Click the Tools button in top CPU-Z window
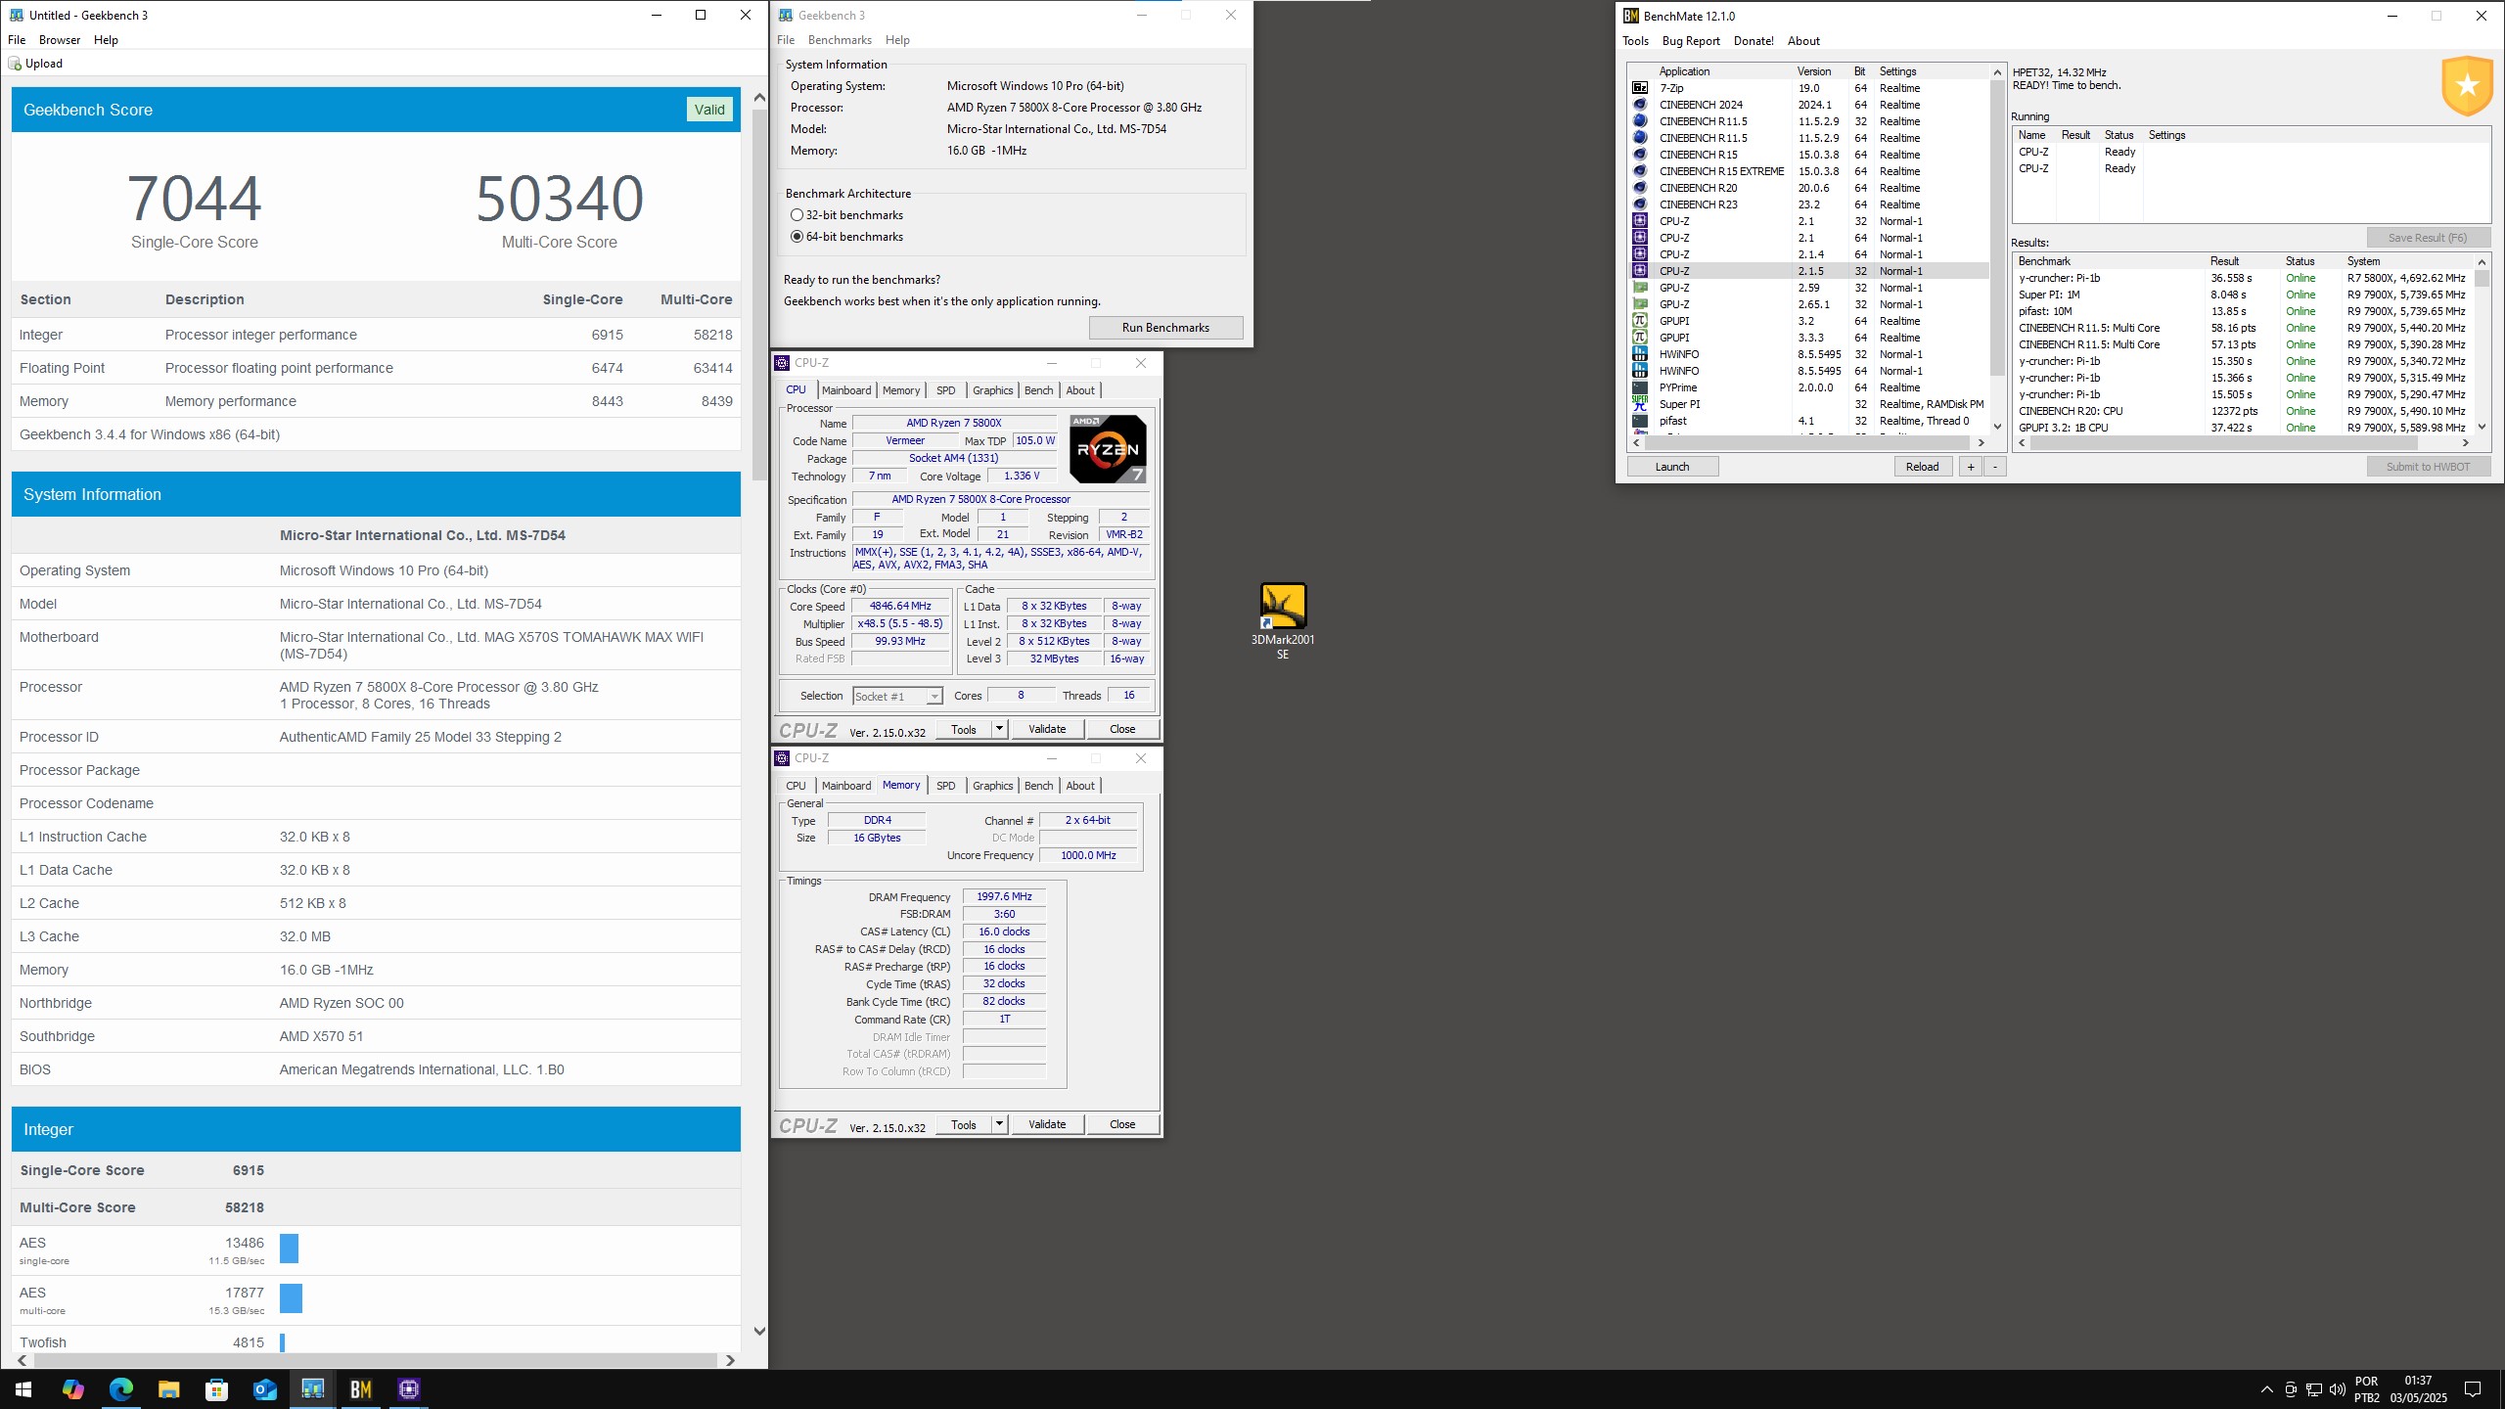Viewport: 2505px width, 1409px height. coord(964,729)
